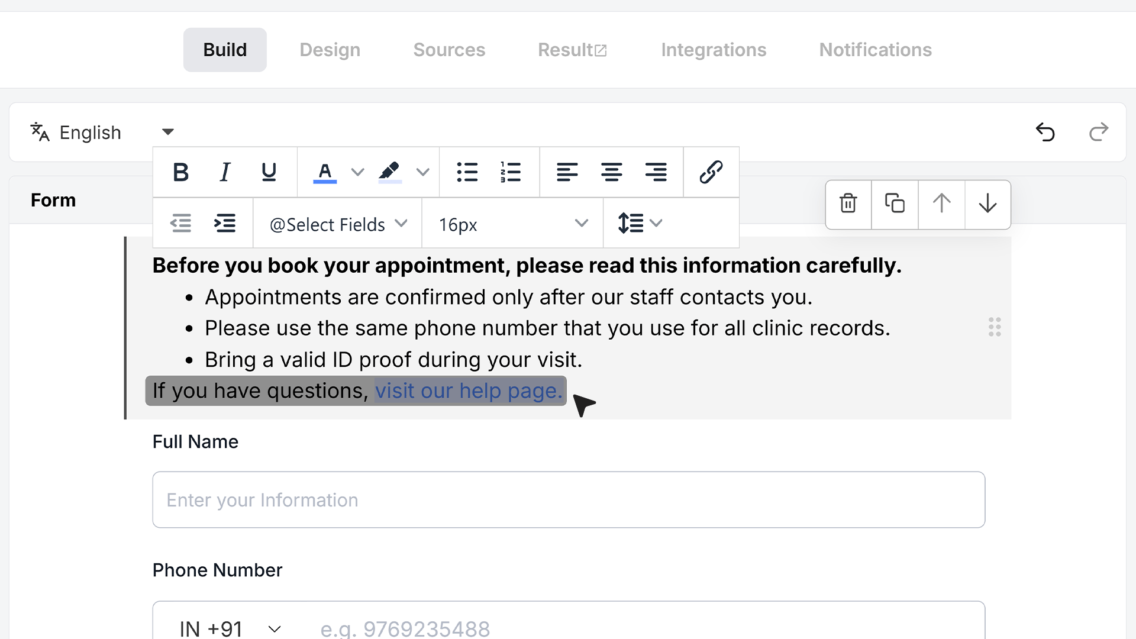Move the block up

(x=941, y=204)
